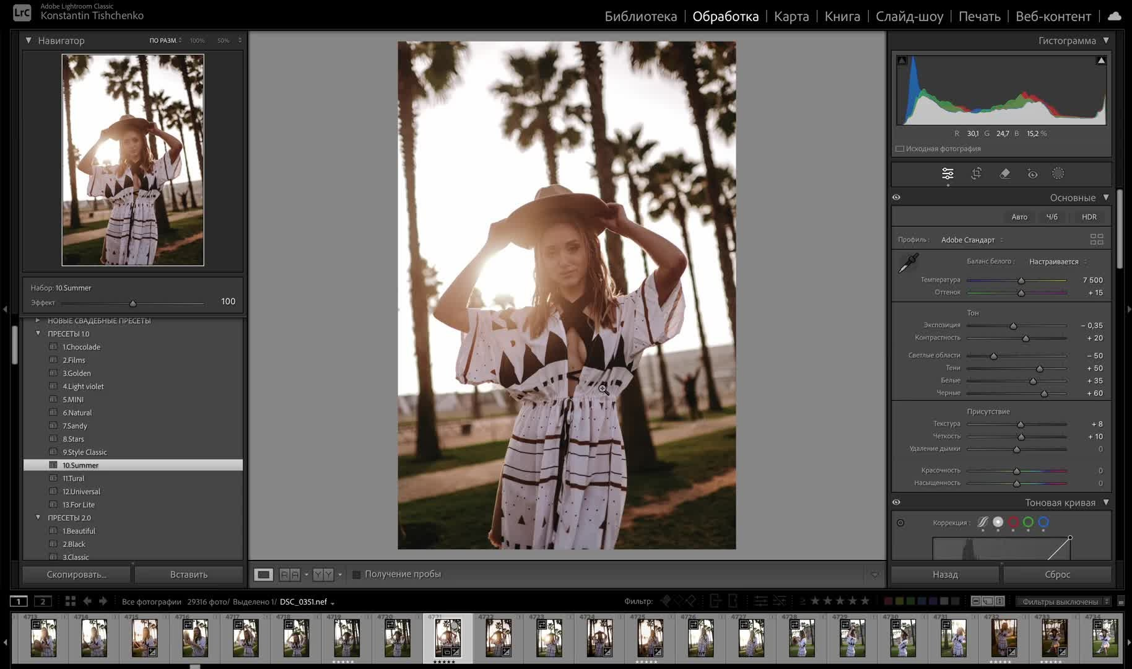Viewport: 1132px width, 669px height.
Task: Select the red channel tone curve
Action: [1013, 522]
